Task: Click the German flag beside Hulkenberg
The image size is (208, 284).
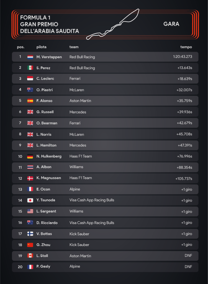Action: (30, 156)
